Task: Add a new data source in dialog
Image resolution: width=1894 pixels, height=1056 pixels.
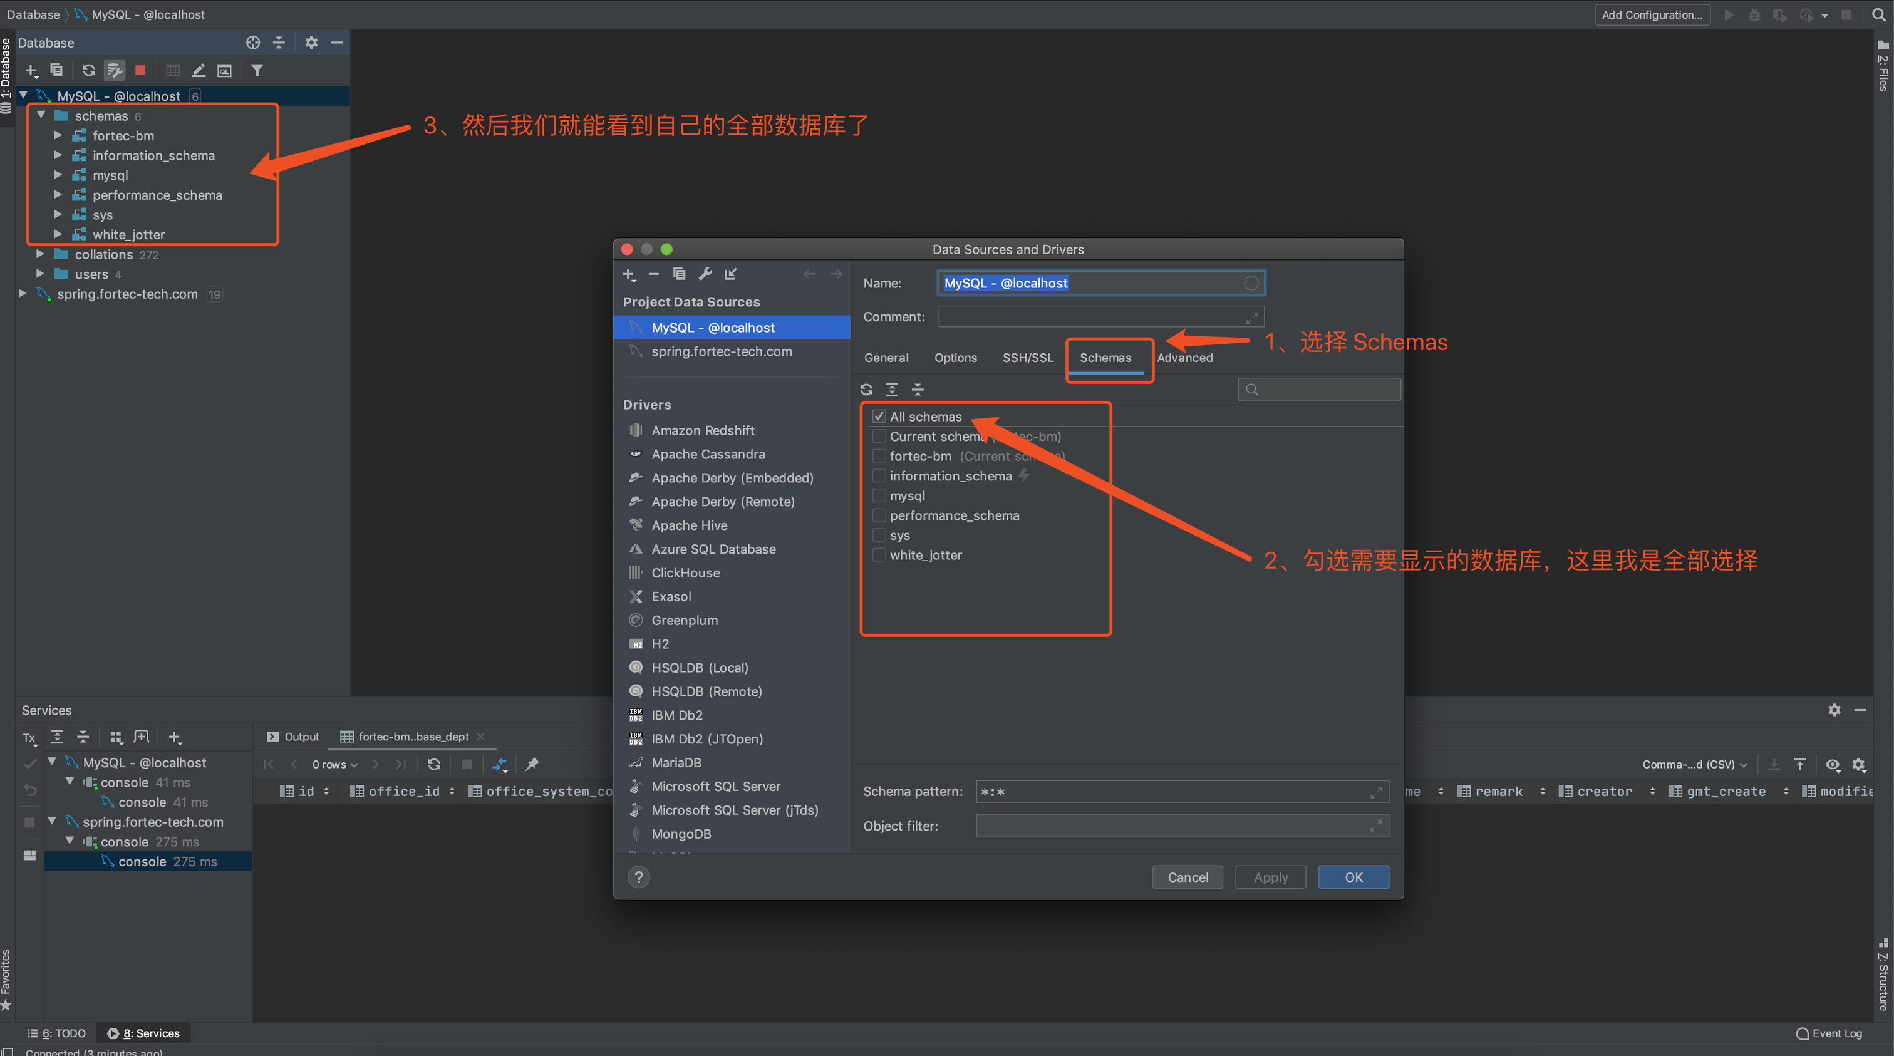Action: pyautogui.click(x=629, y=274)
